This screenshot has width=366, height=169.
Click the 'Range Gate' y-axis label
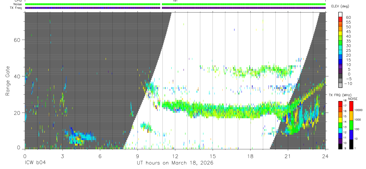tap(8, 81)
